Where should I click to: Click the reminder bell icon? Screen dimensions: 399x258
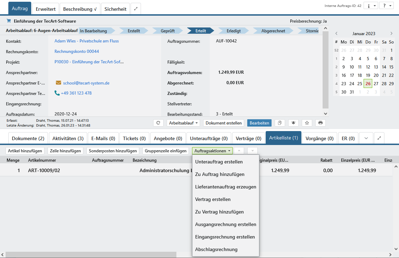tap(293, 123)
